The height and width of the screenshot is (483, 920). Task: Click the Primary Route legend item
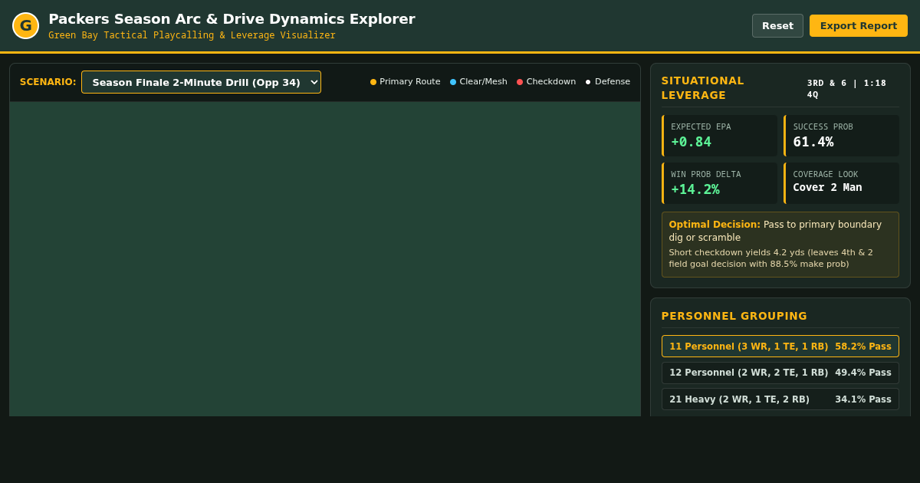point(405,81)
